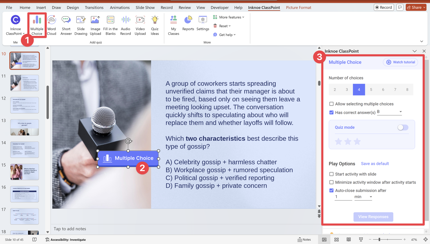Switch to the Transitions ribbon tab
The height and width of the screenshot is (244, 430).
(94, 8)
